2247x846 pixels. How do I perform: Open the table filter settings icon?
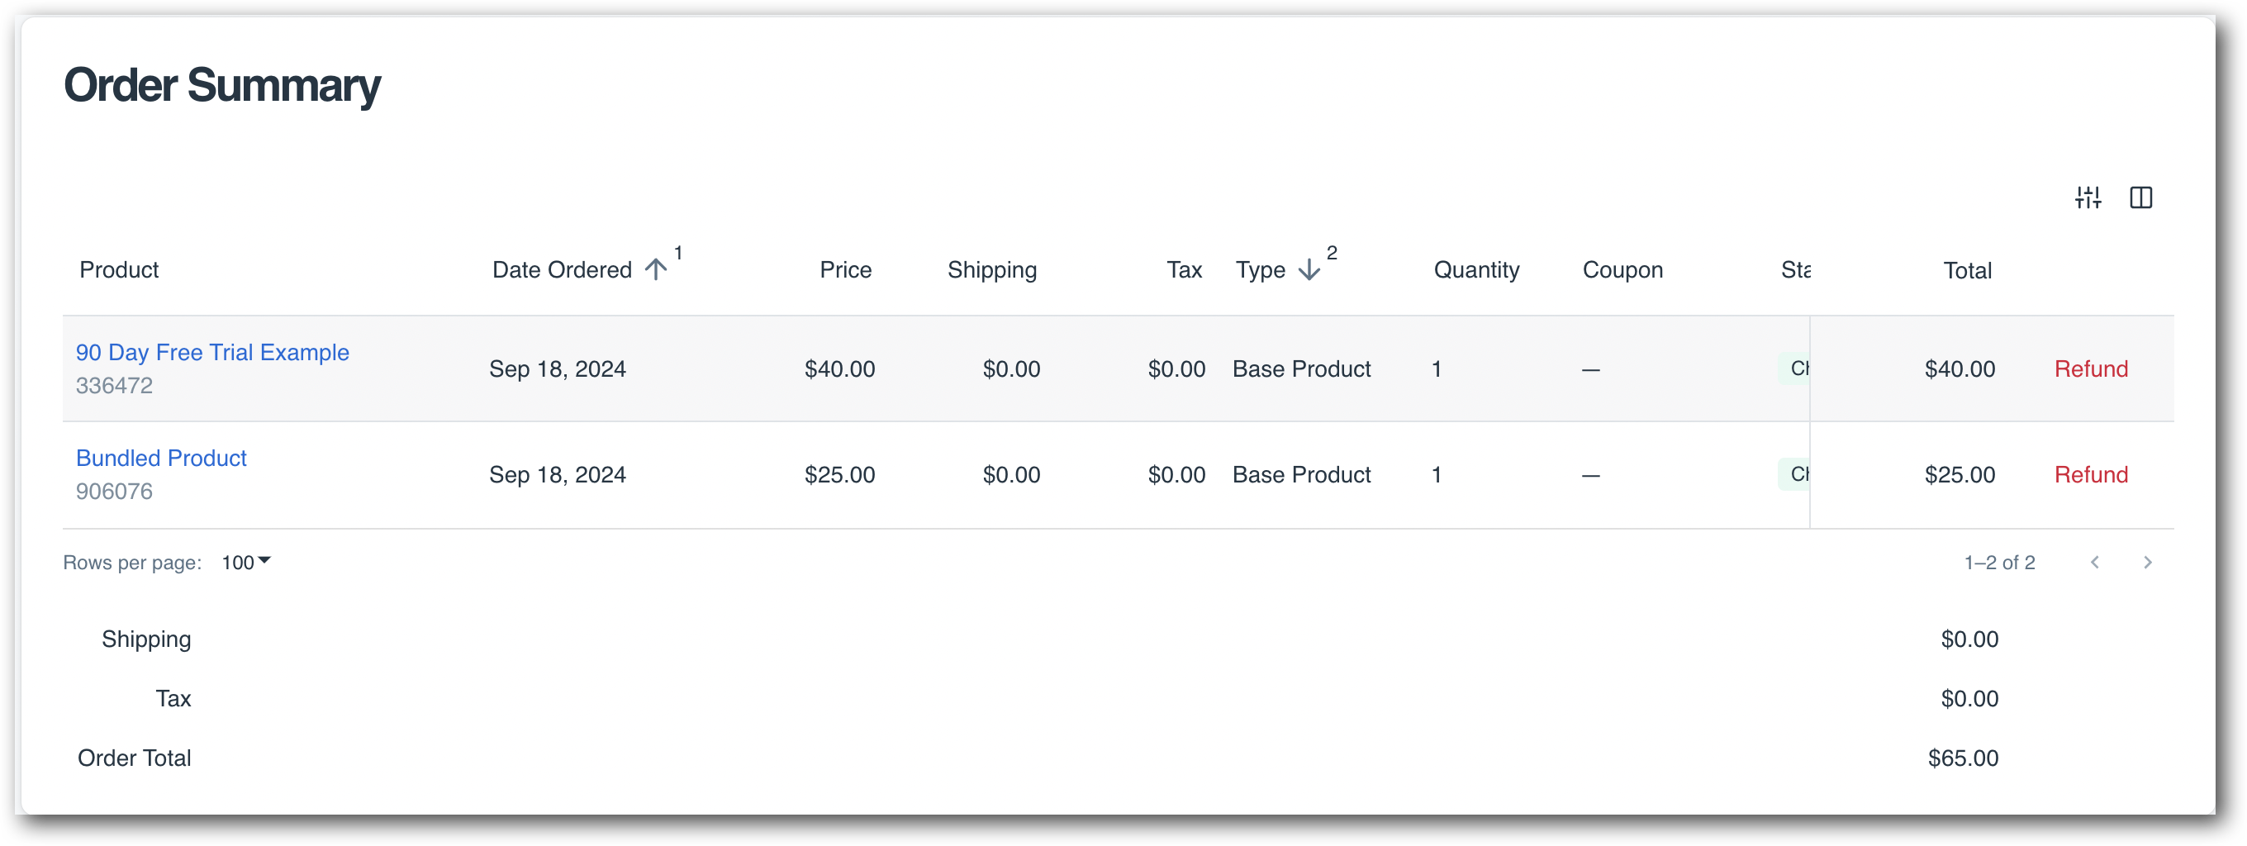[2088, 198]
